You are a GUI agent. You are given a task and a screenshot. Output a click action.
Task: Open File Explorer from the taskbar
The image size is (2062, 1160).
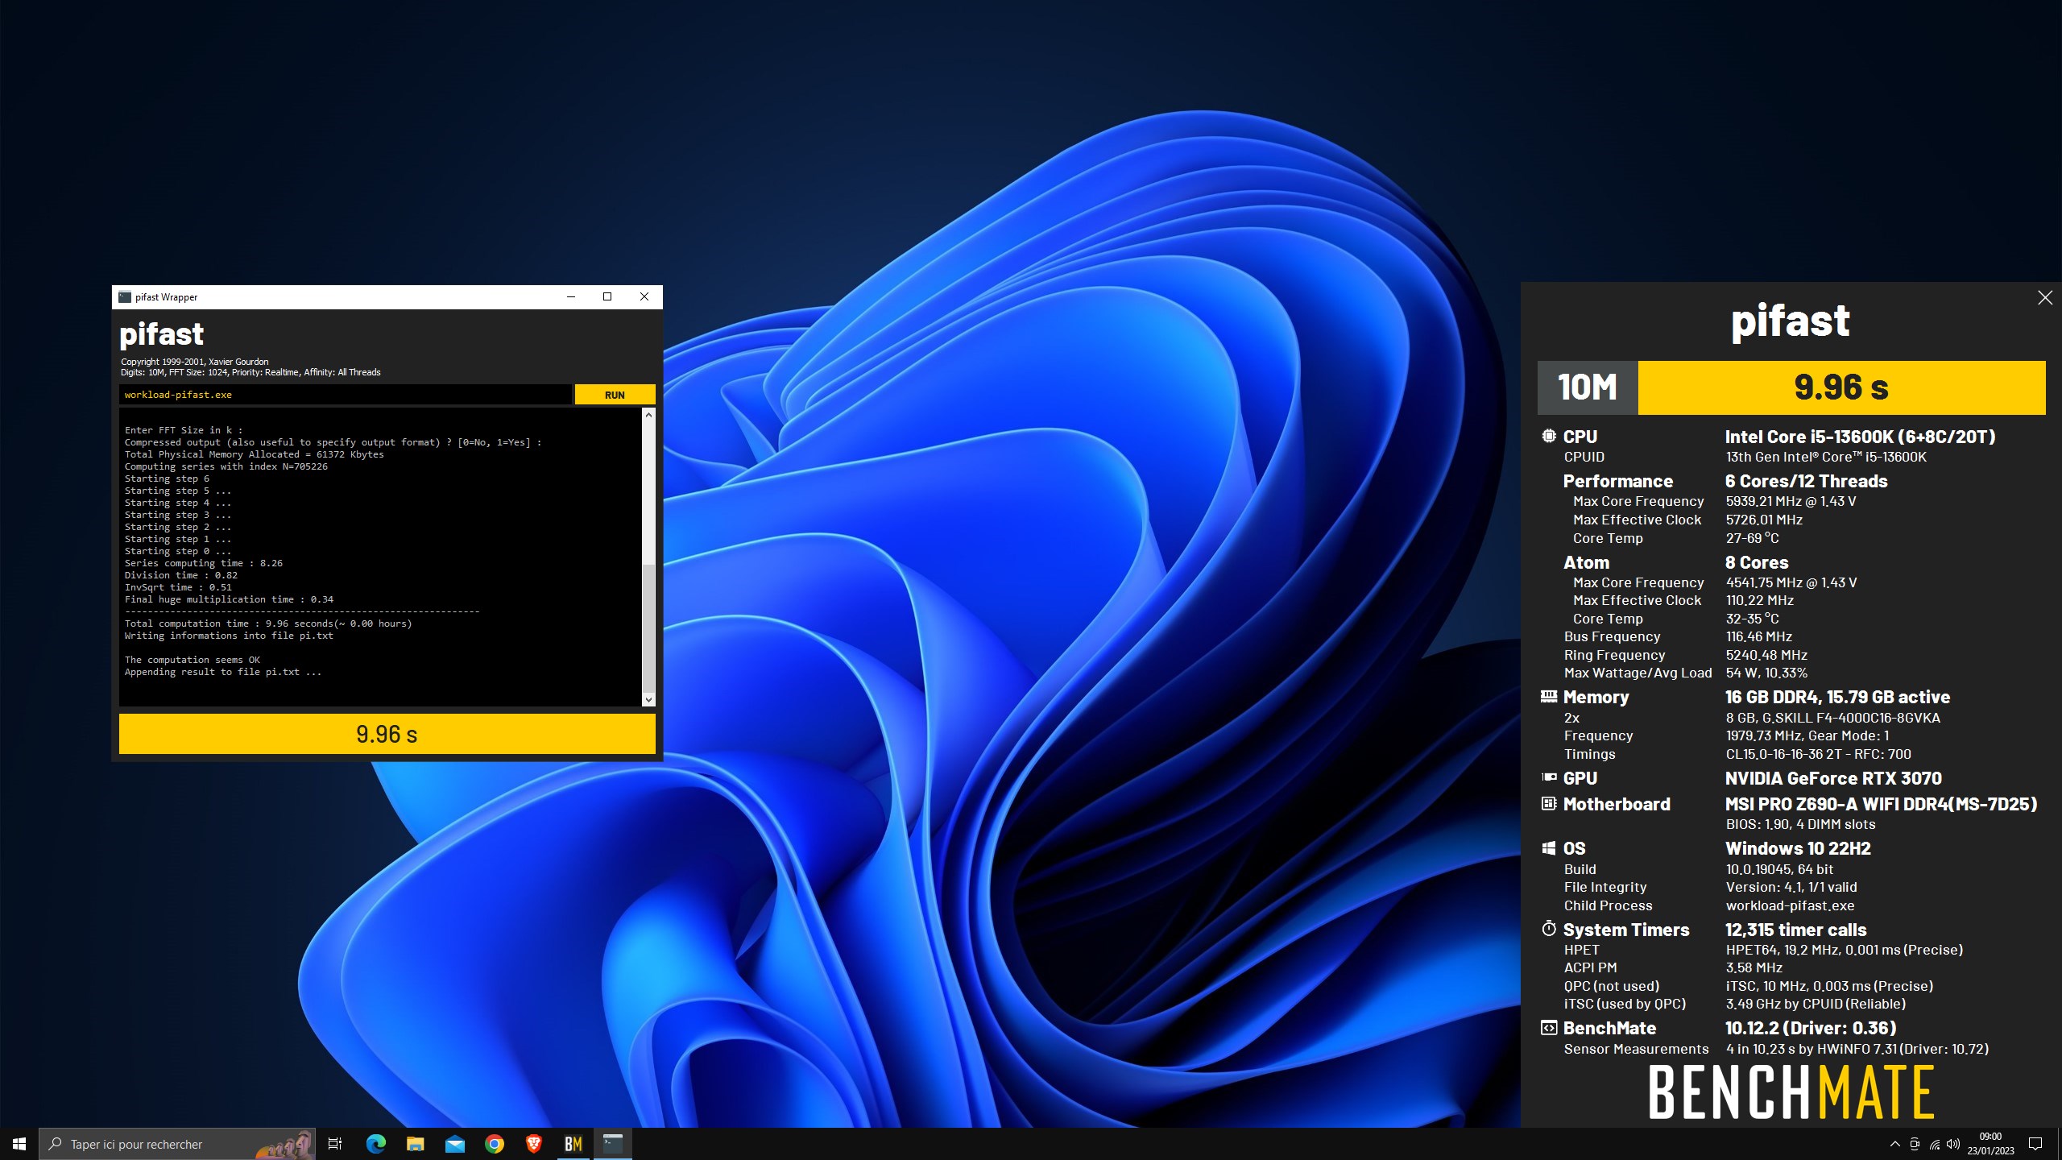[415, 1144]
